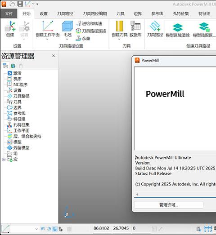216x235 pixels.
Task: Switch to the 特征组 ribbon tab
Action: pos(204,13)
